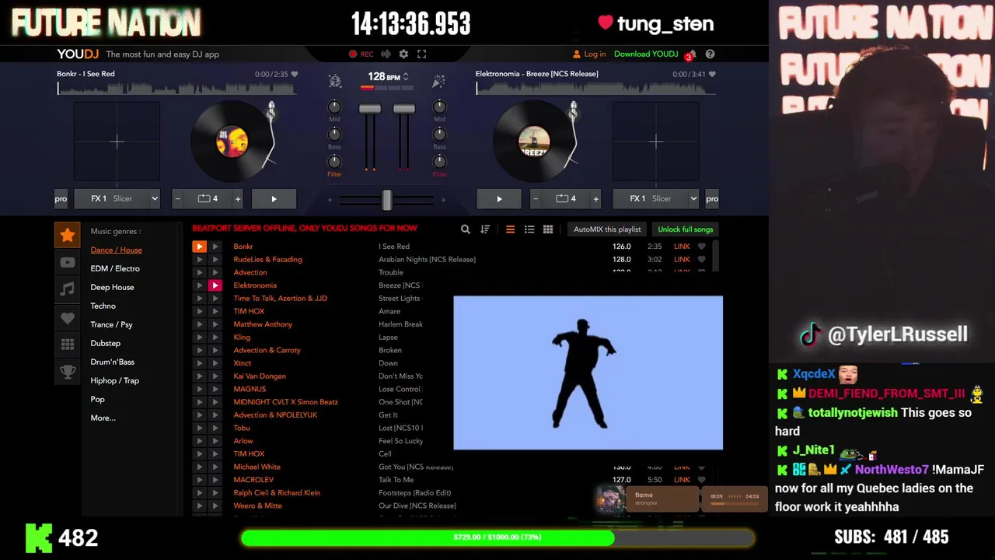This screenshot has width=995, height=560.
Task: Open the playlist search magnifier
Action: (x=466, y=229)
